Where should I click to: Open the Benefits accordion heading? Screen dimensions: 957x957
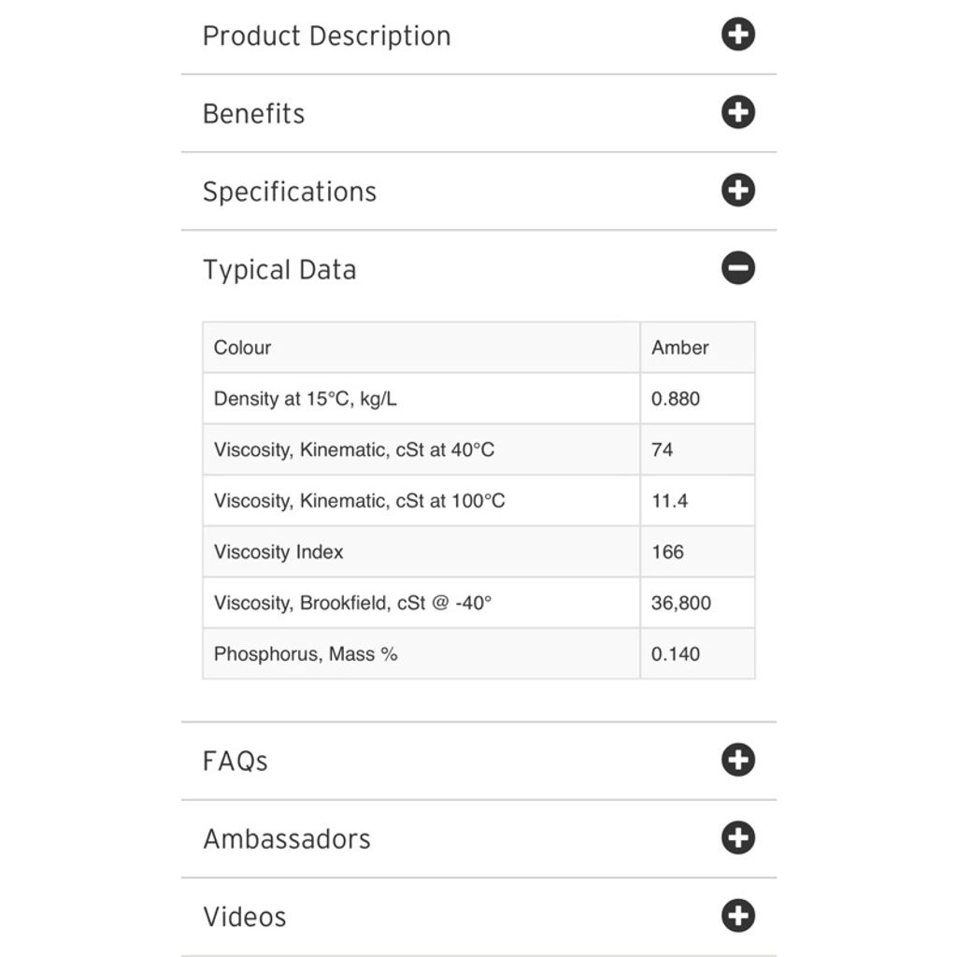(x=253, y=113)
